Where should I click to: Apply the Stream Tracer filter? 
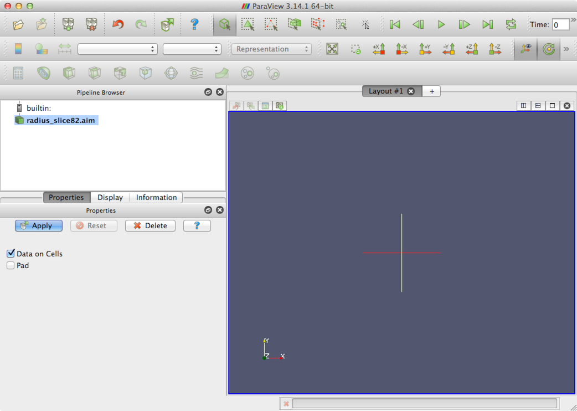[197, 73]
